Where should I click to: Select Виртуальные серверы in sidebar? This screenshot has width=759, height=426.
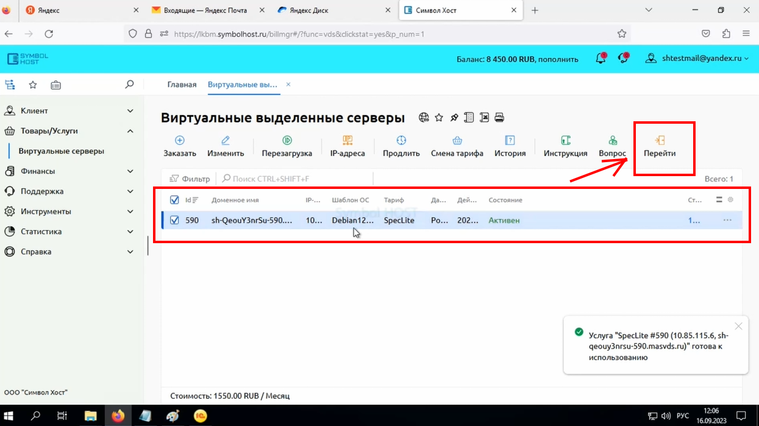[x=61, y=151]
